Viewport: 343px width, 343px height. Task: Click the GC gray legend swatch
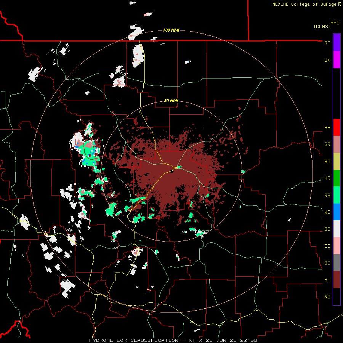pos(337,263)
